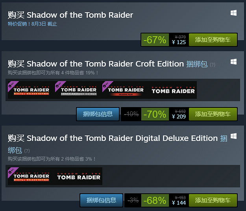246x211 pixels.
Task: Add ¥125 Shadow of the Tomb Raider to cart
Action: (213, 39)
